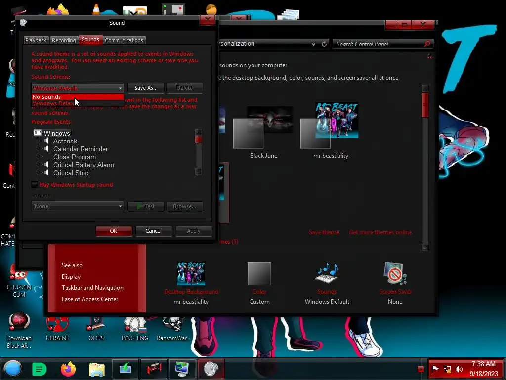
Task: Switch to the red frame taskbar app
Action: pos(154,369)
